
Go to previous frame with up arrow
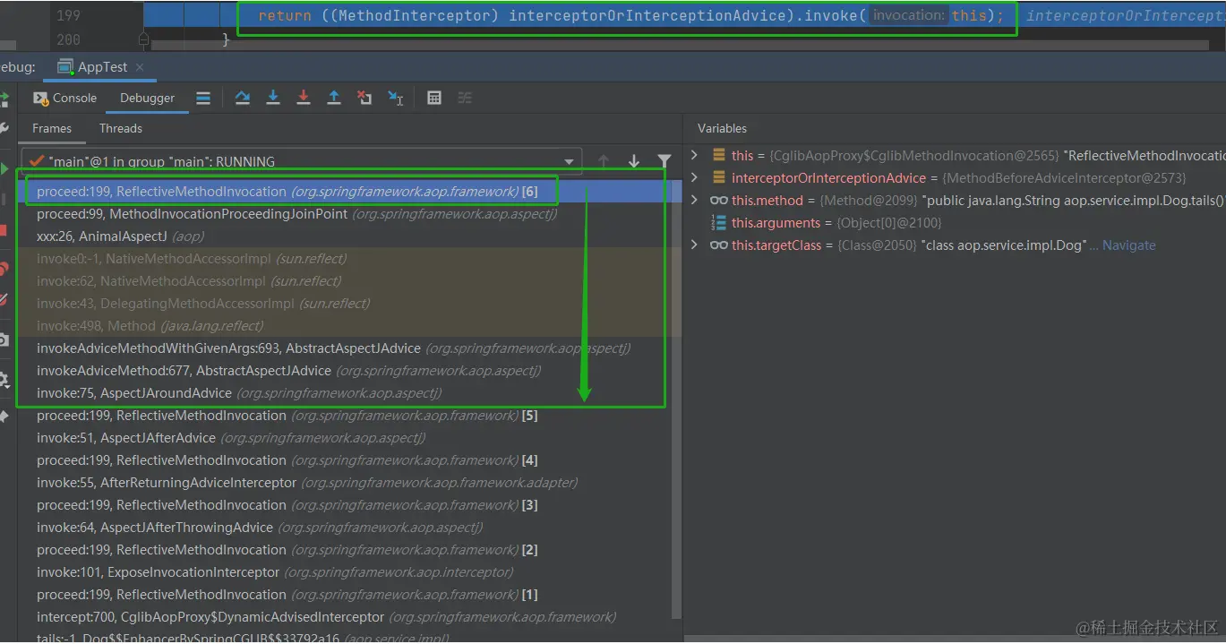click(604, 161)
